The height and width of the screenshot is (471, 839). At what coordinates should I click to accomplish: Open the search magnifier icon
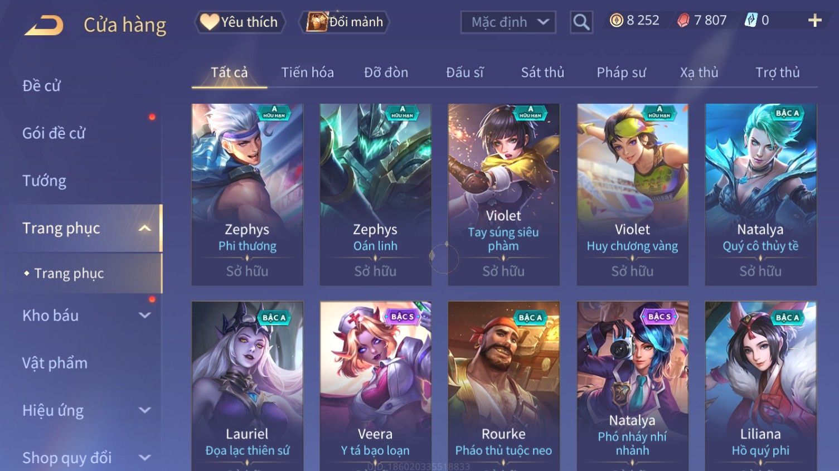pyautogui.click(x=581, y=22)
